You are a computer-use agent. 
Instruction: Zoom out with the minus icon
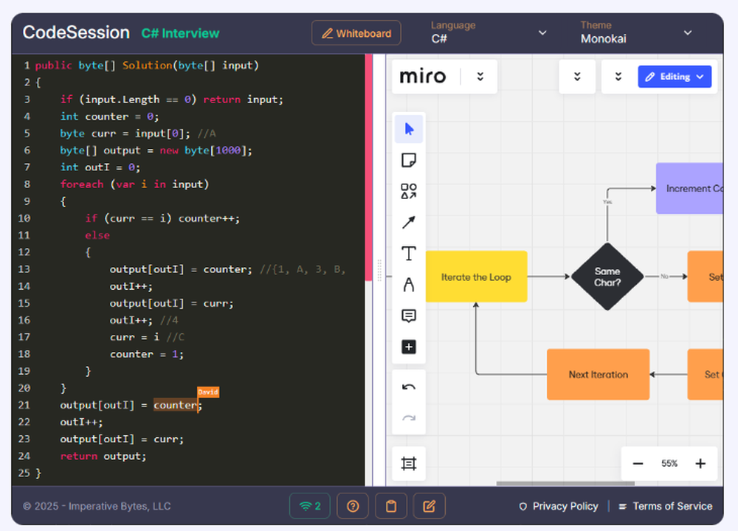tap(638, 464)
